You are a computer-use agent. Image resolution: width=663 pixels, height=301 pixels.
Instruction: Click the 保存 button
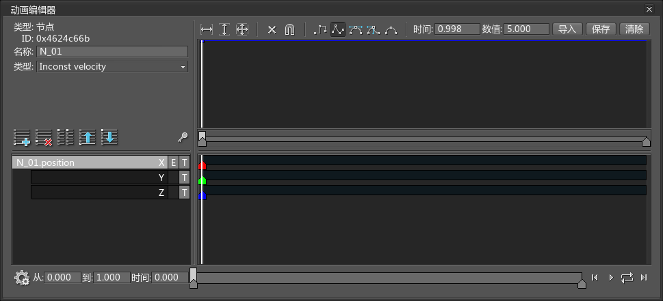[x=601, y=29]
